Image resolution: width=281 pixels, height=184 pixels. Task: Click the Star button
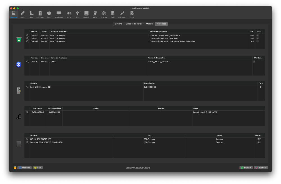click(x=38, y=167)
